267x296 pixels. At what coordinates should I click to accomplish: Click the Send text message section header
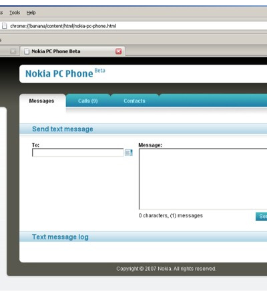click(63, 129)
